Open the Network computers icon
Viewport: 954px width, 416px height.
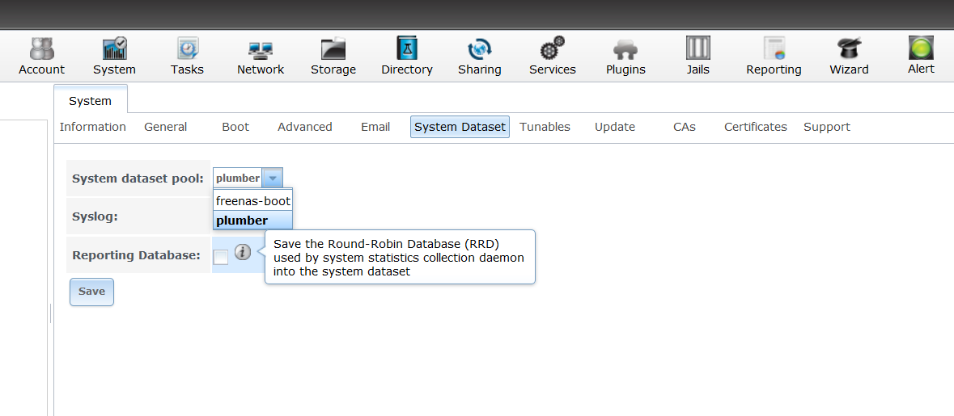[x=261, y=50]
